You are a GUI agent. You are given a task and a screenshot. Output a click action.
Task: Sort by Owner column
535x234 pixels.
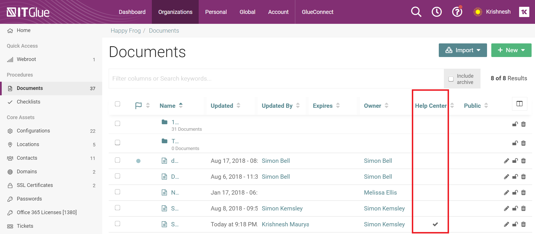tap(376, 106)
